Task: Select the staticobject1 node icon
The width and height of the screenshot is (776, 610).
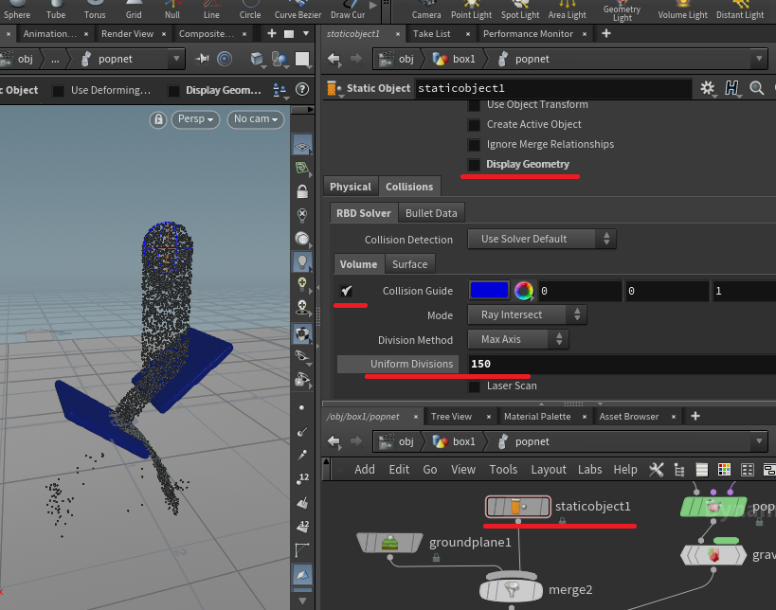Action: pos(517,507)
